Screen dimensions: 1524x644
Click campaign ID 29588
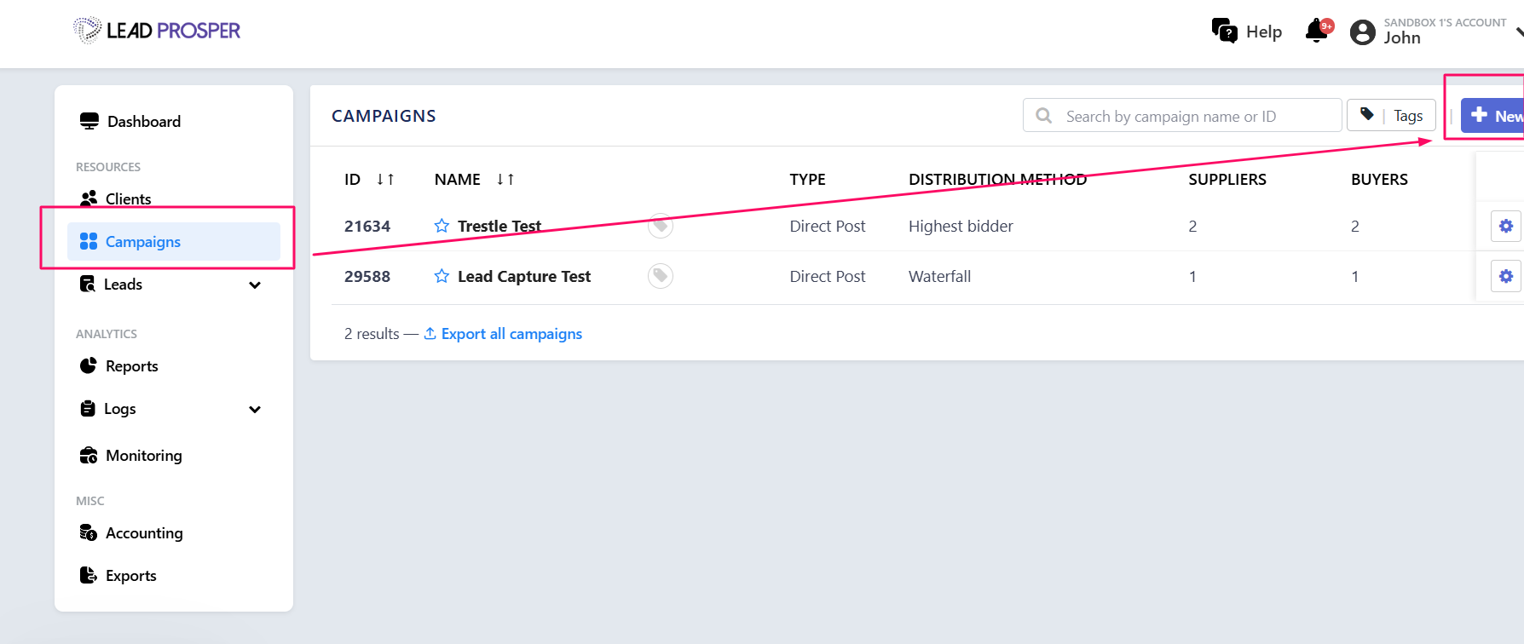tap(367, 276)
